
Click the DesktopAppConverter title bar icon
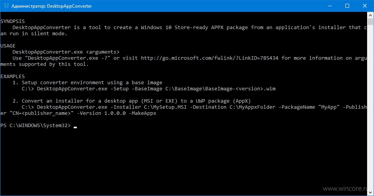coord(6,6)
